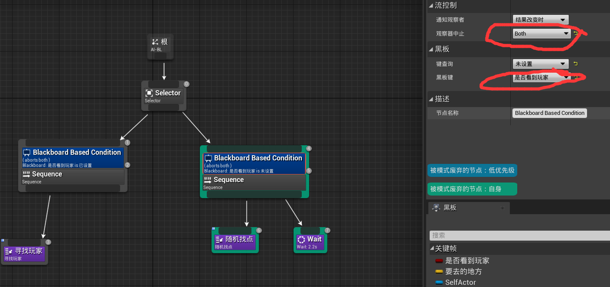Click the 被模式废弃的节点：低优先级 blue tag
The width and height of the screenshot is (610, 287).
[472, 170]
